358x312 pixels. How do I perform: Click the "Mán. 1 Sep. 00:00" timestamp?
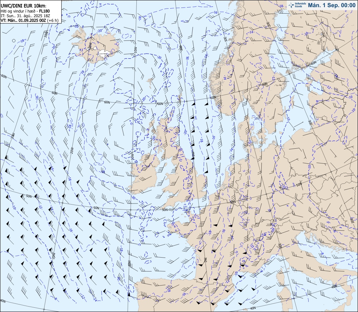point(332,5)
